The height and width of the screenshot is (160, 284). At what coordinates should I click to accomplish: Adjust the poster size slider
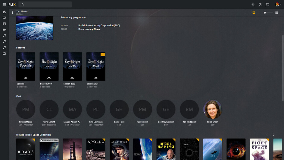pyautogui.click(x=268, y=13)
